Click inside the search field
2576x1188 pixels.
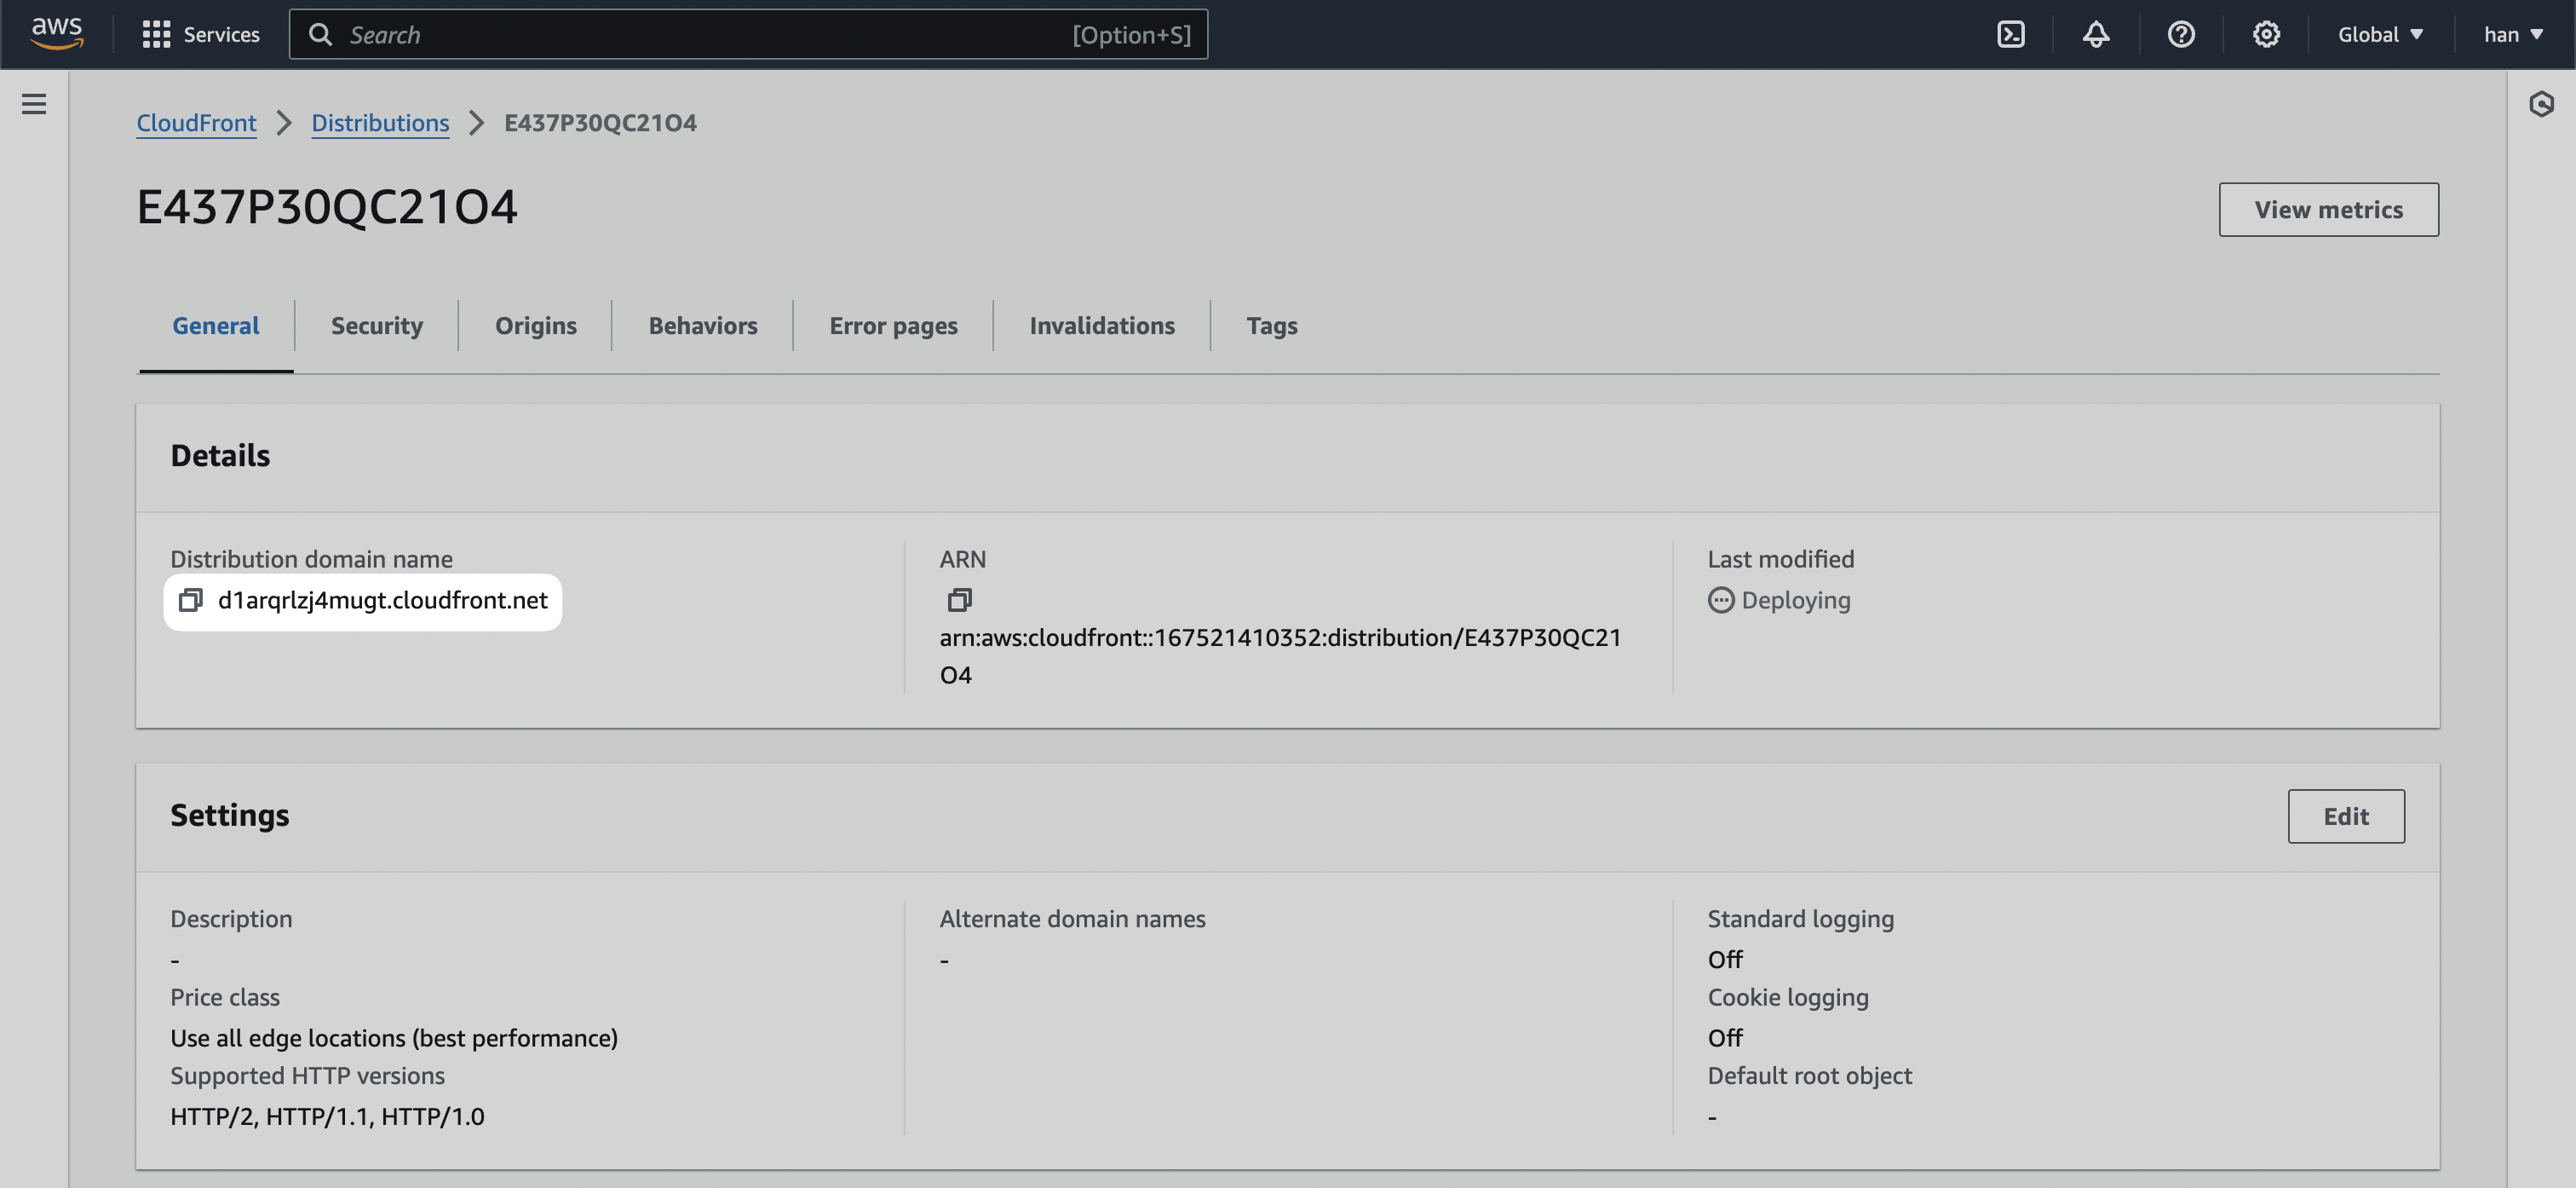coord(750,33)
